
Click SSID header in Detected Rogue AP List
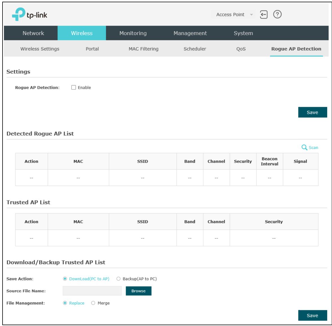coord(143,161)
